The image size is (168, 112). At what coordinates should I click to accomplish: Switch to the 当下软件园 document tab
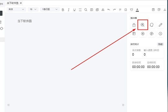click(x=13, y=3)
